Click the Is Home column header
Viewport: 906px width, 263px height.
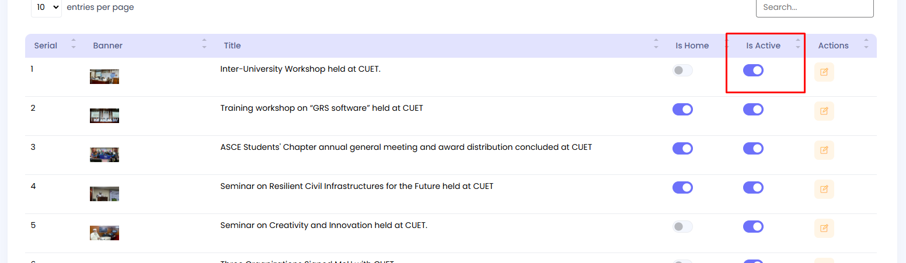point(692,45)
